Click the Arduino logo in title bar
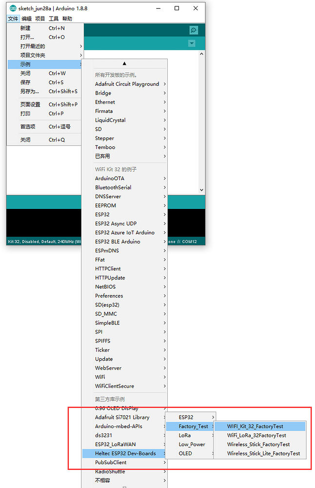Viewport: 315px width, 488px height. pos(13,8)
